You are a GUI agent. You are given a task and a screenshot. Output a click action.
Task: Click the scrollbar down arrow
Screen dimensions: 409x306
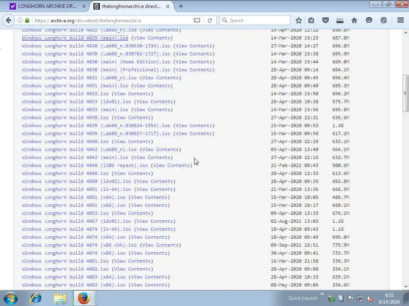pyautogui.click(x=406, y=287)
